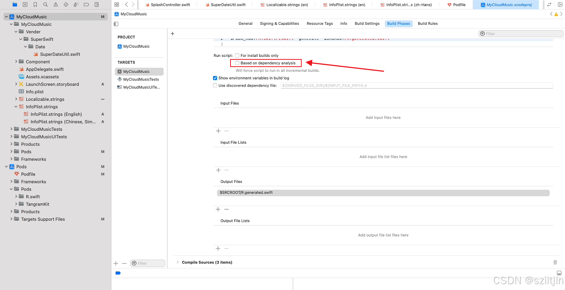This screenshot has height=290, width=565.
Task: Click the targets list Filter field
Action: [x=148, y=263]
